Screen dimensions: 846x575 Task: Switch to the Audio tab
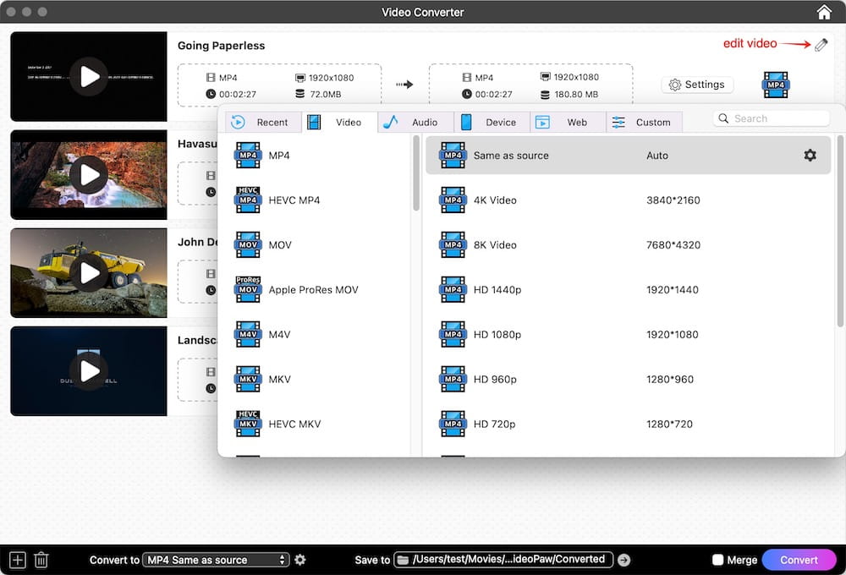pyautogui.click(x=415, y=123)
